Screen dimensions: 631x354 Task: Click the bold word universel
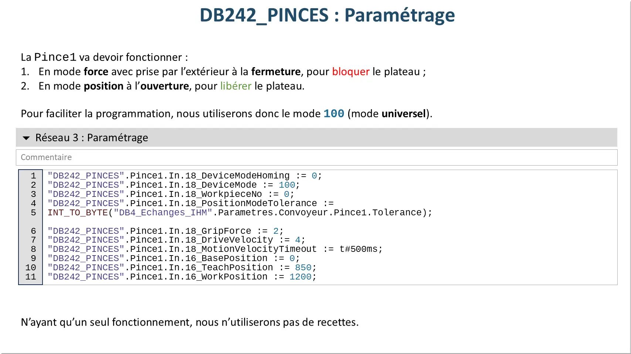[x=404, y=114]
